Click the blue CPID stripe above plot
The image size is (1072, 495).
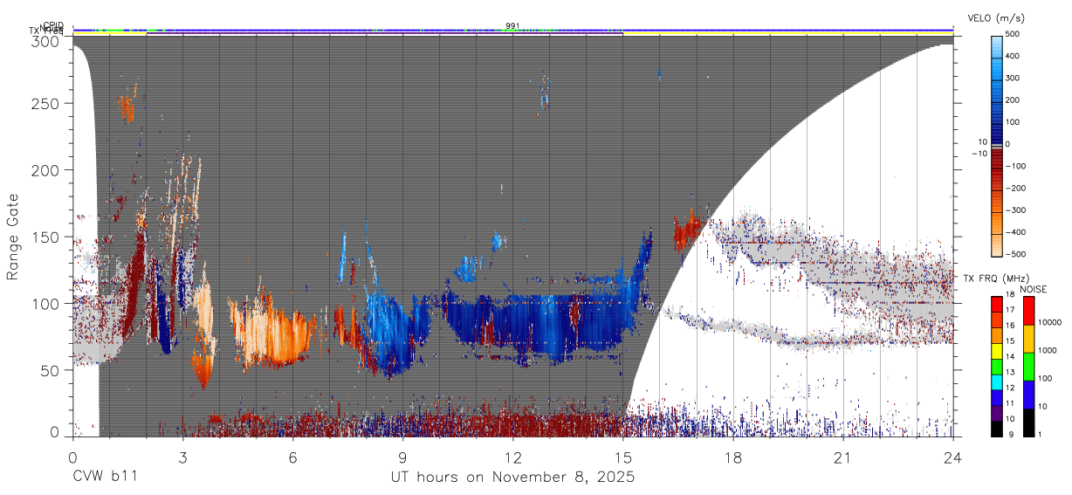pyautogui.click(x=512, y=30)
